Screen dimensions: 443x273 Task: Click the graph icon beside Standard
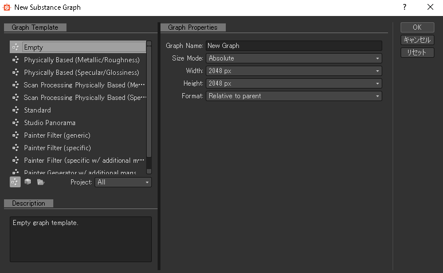pyautogui.click(x=15, y=110)
